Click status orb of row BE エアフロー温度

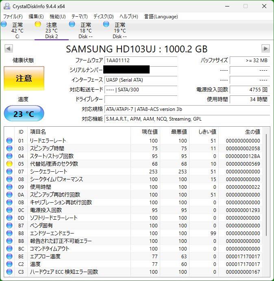click(9, 257)
